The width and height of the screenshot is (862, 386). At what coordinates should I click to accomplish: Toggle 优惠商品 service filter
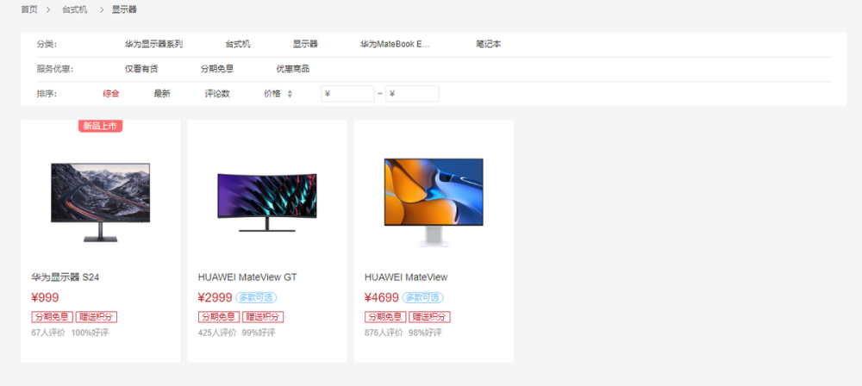pyautogui.click(x=293, y=69)
